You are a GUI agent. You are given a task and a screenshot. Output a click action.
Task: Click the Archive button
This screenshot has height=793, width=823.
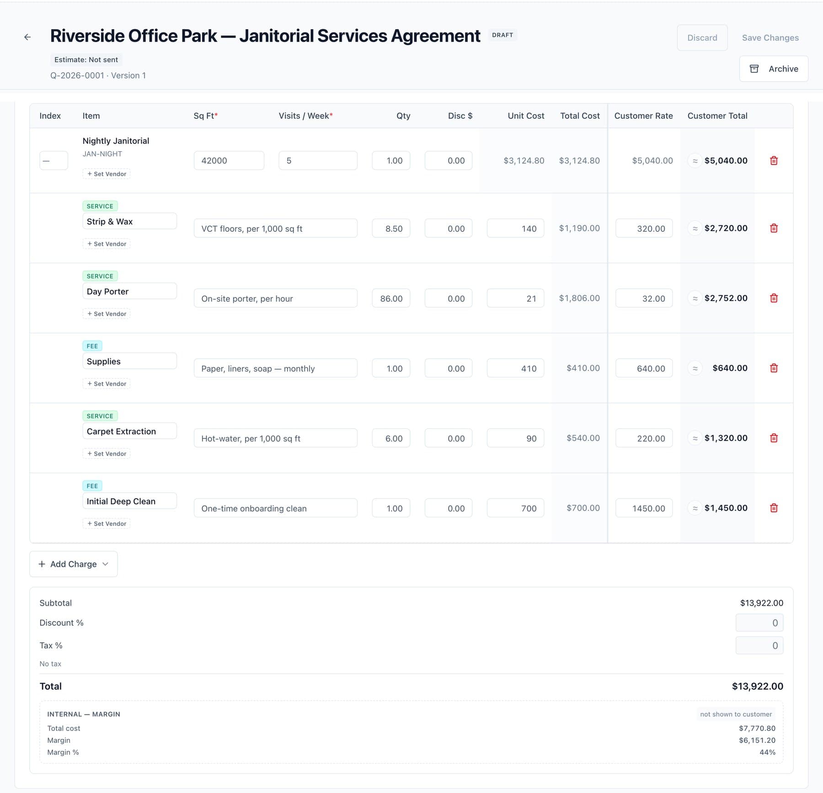tap(774, 69)
